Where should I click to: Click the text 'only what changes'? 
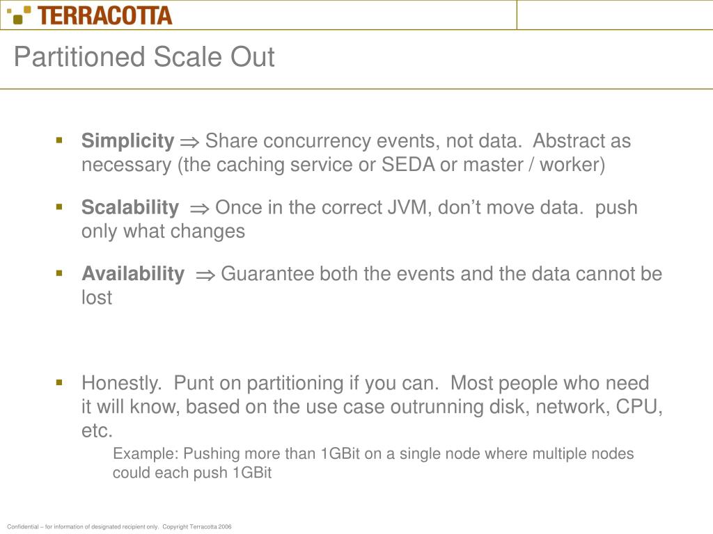(163, 232)
